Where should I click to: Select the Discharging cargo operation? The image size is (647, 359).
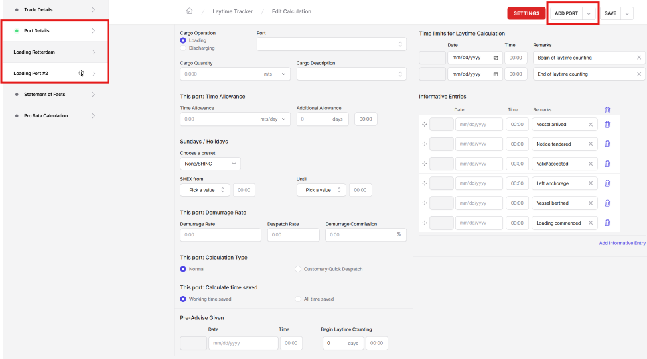click(x=184, y=48)
